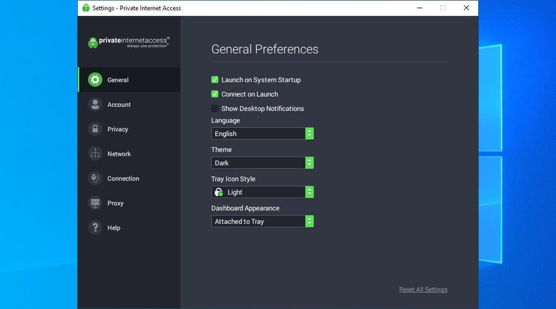Click the Theme field label

click(x=221, y=150)
